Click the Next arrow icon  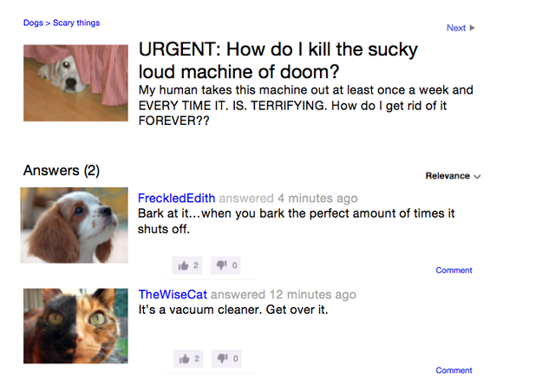[472, 28]
